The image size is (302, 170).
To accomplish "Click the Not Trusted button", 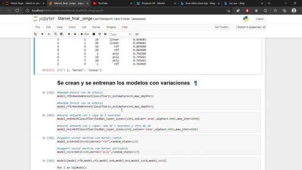I will (x=221, y=27).
